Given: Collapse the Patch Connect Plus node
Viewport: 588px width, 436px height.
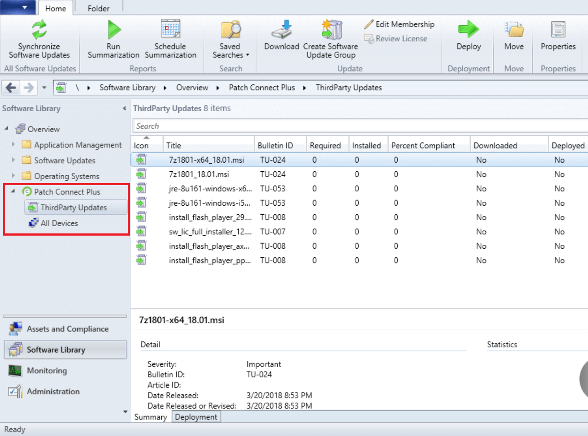Looking at the screenshot, I should 13,191.
